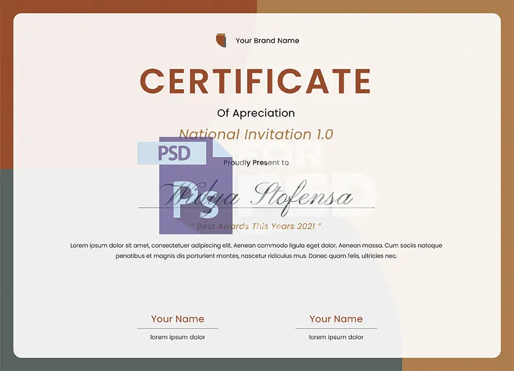Select the "Proudly Present to" text
The height and width of the screenshot is (371, 514).
click(x=256, y=163)
